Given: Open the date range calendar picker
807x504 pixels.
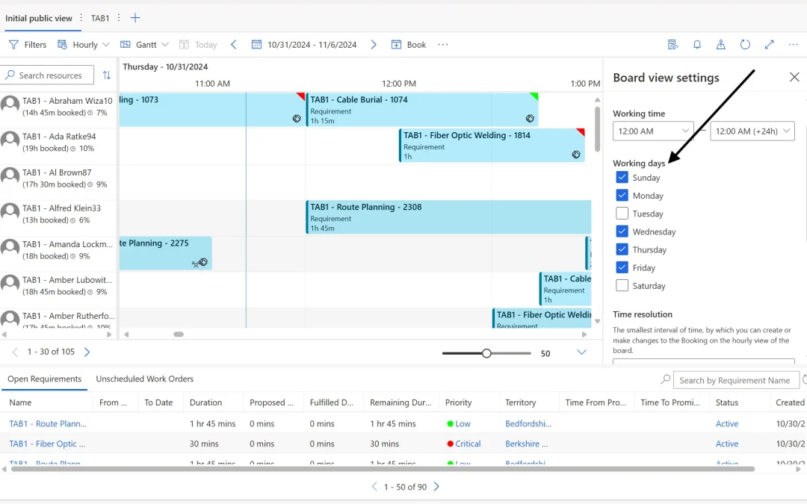Looking at the screenshot, I should (256, 45).
